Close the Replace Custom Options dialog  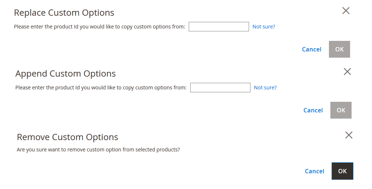346,11
